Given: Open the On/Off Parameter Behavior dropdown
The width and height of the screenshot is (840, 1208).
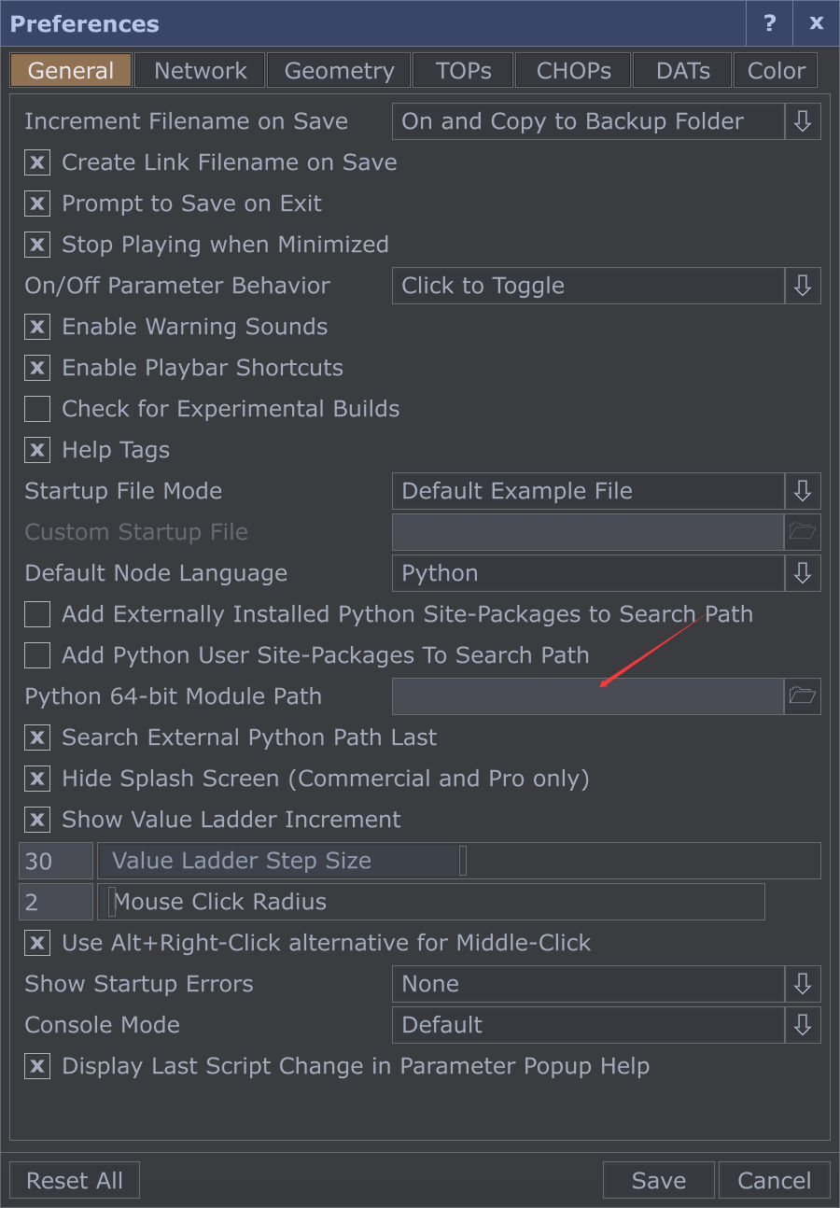Looking at the screenshot, I should [607, 286].
